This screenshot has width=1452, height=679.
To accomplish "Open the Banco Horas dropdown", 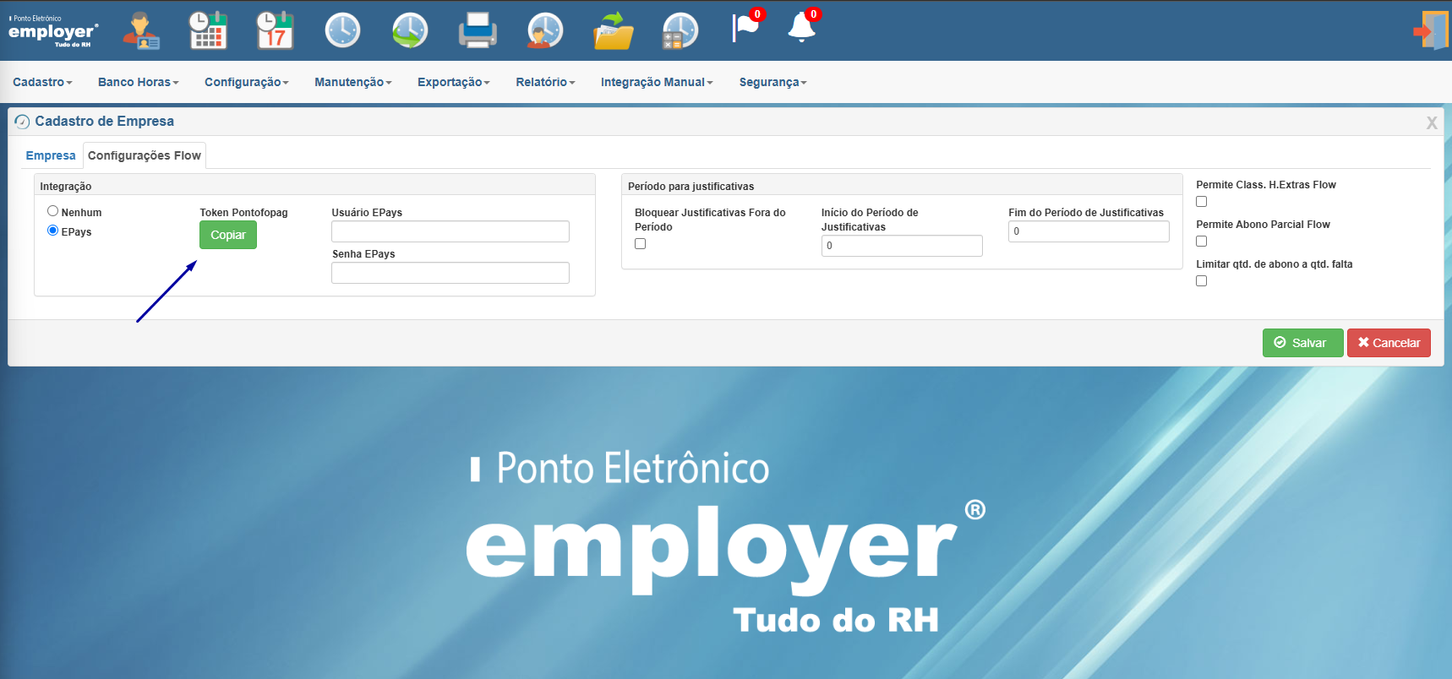I will click(x=139, y=82).
